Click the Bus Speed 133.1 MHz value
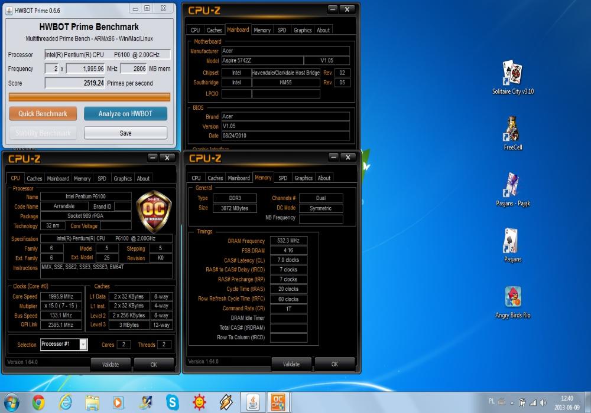591x413 pixels. 61,315
